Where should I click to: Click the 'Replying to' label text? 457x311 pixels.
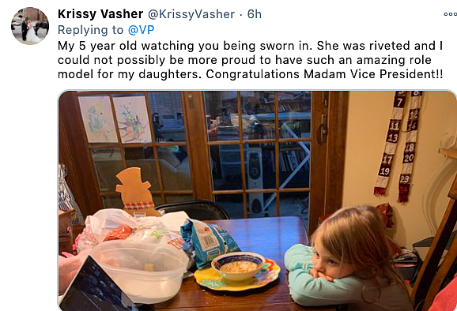click(x=90, y=30)
